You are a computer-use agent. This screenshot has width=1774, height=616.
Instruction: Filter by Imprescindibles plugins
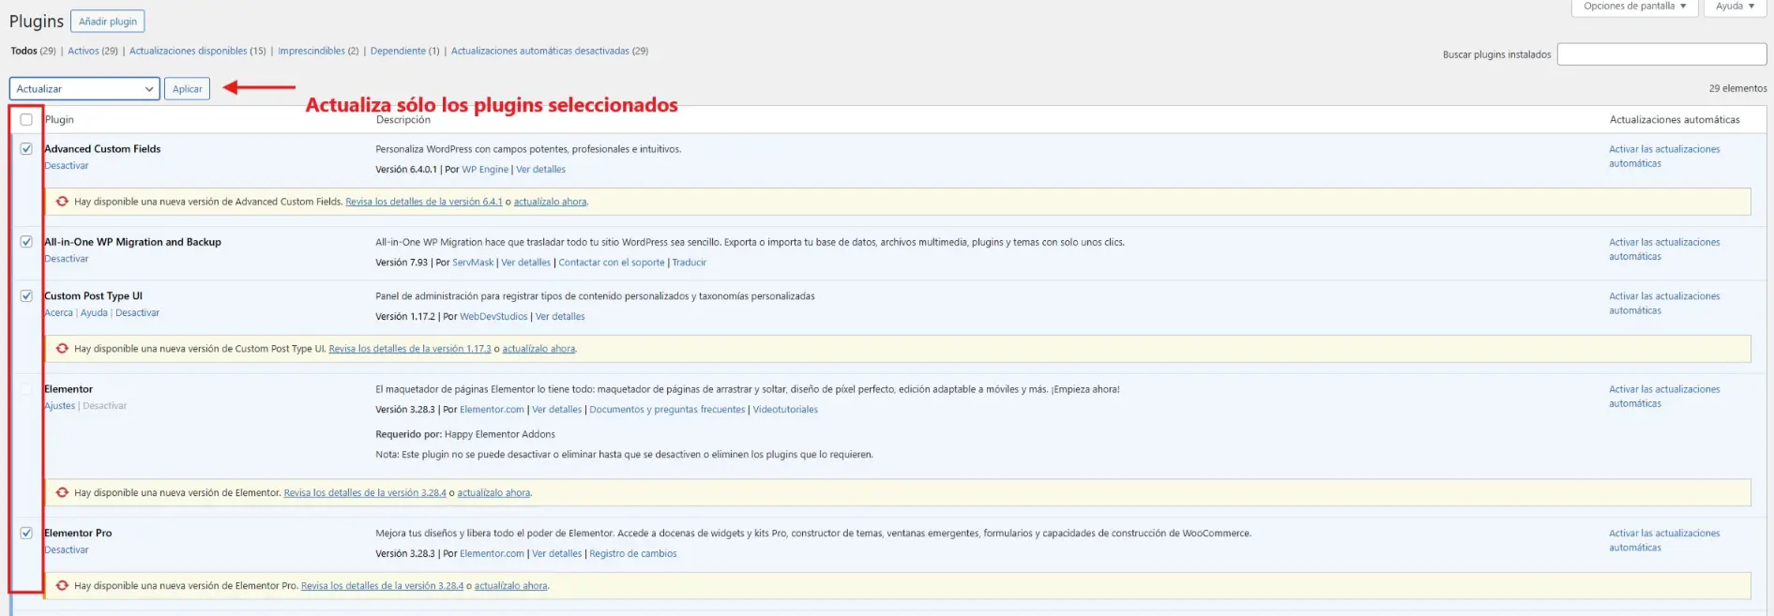coord(311,51)
